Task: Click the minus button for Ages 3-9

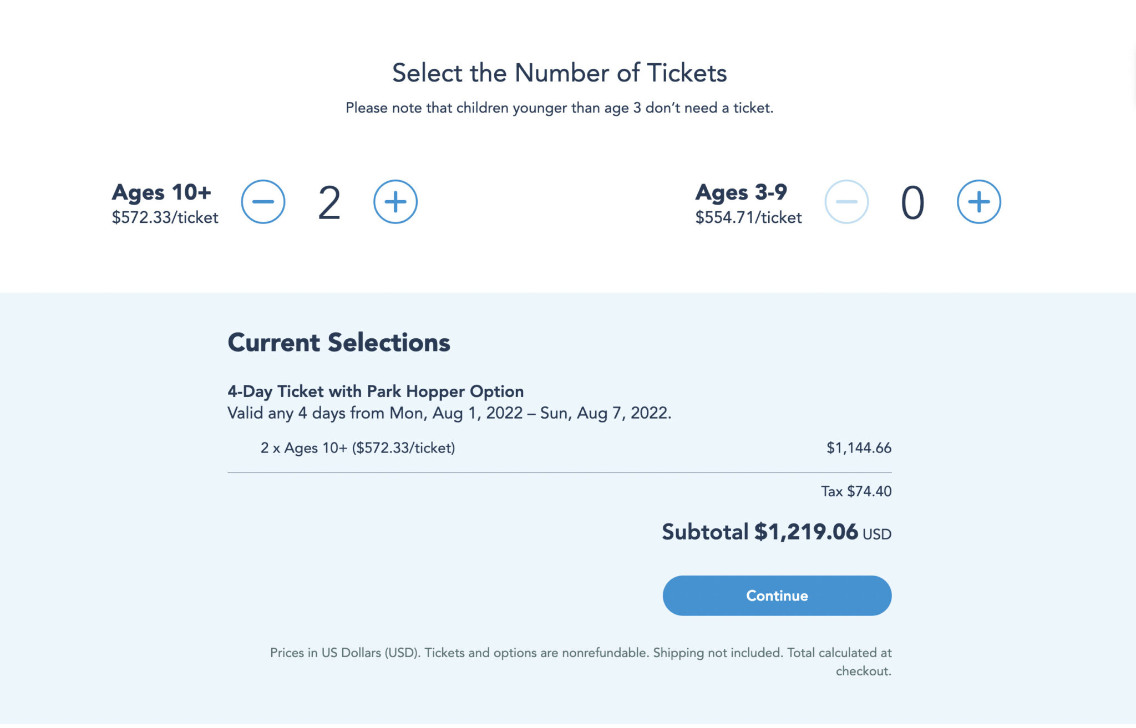Action: pos(846,202)
